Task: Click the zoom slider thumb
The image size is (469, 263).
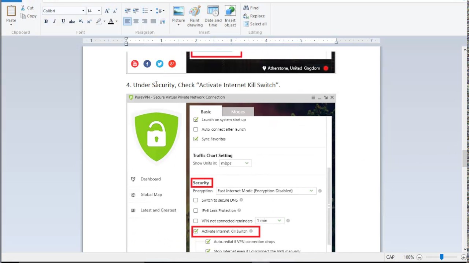Action: pos(442,257)
